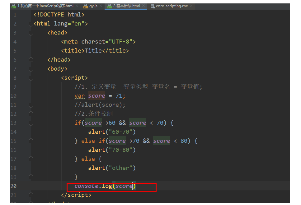Close the 1.我的第一个JavaScript程序.html tab
The width and height of the screenshot is (301, 205).
(x=77, y=6)
